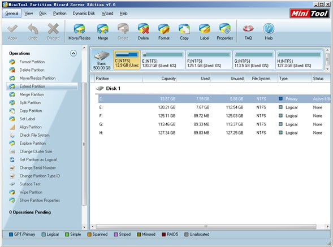Choose Move/Resize Partition in Operations panel
The height and width of the screenshot is (247, 333).
point(37,78)
